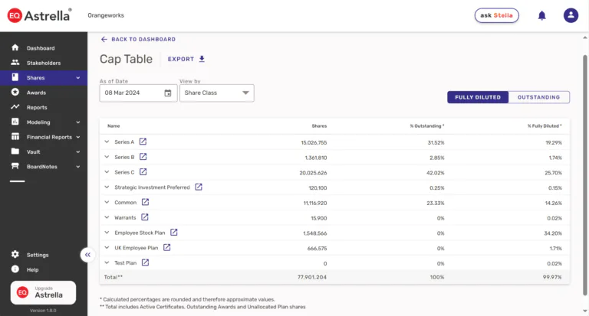The image size is (589, 316).
Task: Click the notifications bell icon
Action: coord(541,15)
